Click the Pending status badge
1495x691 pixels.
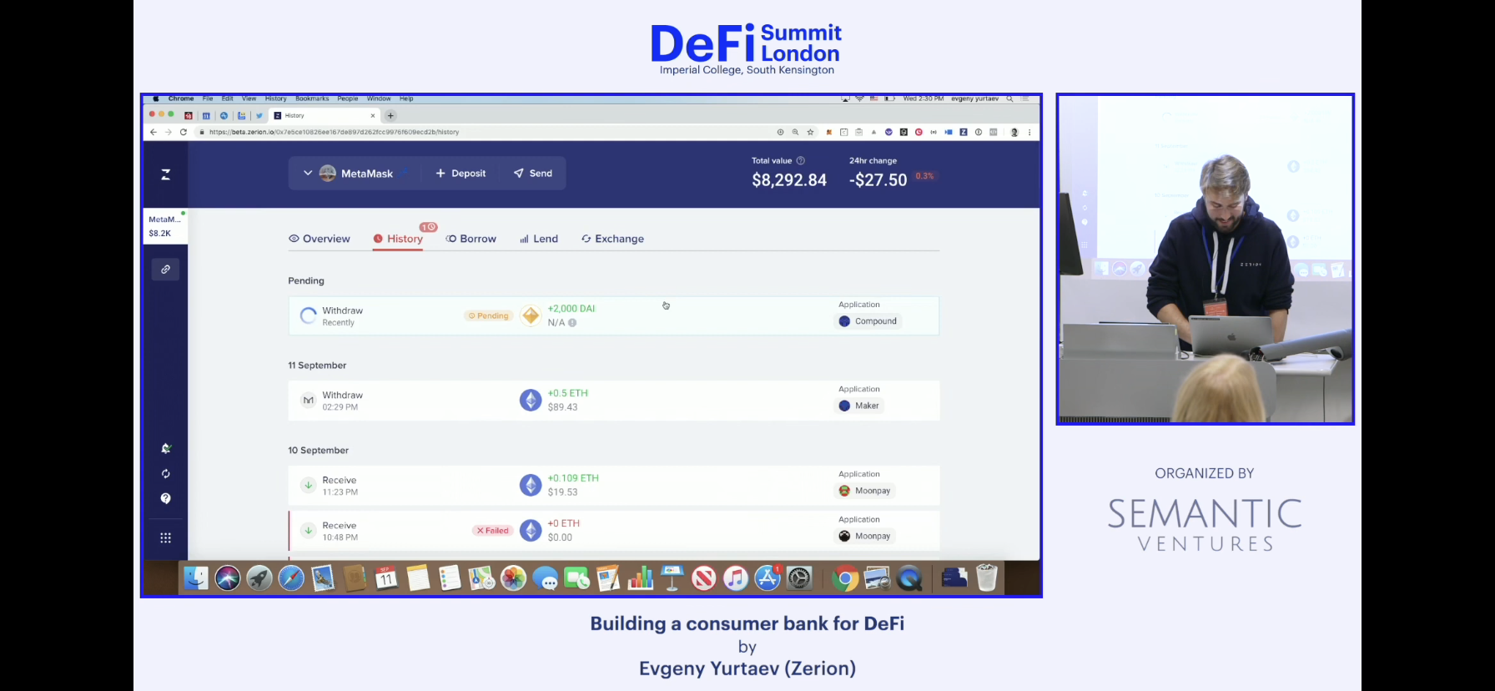(489, 315)
